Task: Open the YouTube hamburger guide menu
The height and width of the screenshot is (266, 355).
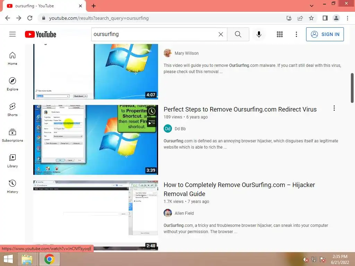Action: click(12, 34)
